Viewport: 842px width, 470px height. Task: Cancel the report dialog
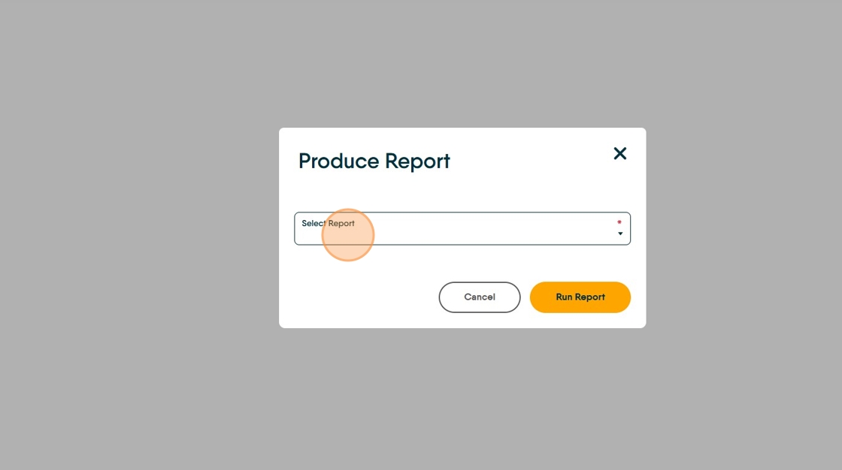480,297
